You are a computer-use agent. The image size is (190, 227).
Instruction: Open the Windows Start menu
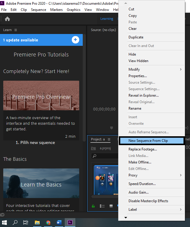(x=4, y=223)
